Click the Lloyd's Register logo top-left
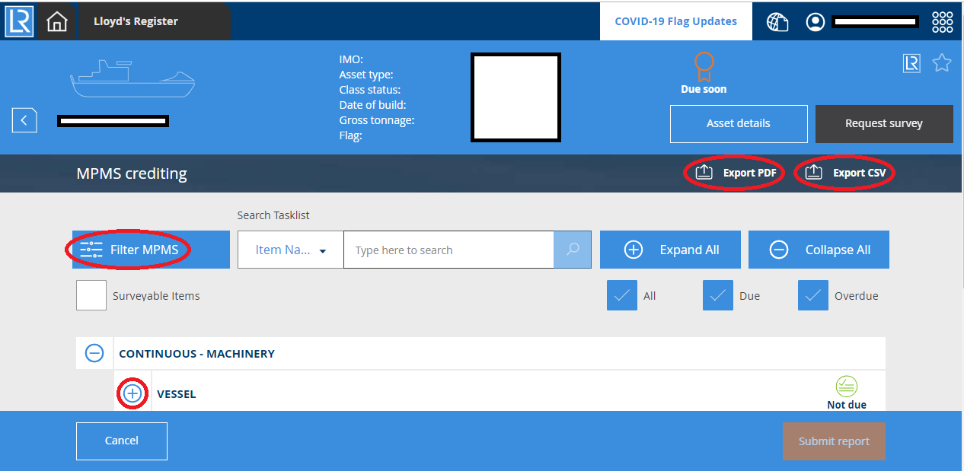Image resolution: width=964 pixels, height=471 pixels. point(18,21)
